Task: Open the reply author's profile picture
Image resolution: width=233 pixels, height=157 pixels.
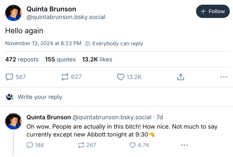Action: click(x=13, y=121)
